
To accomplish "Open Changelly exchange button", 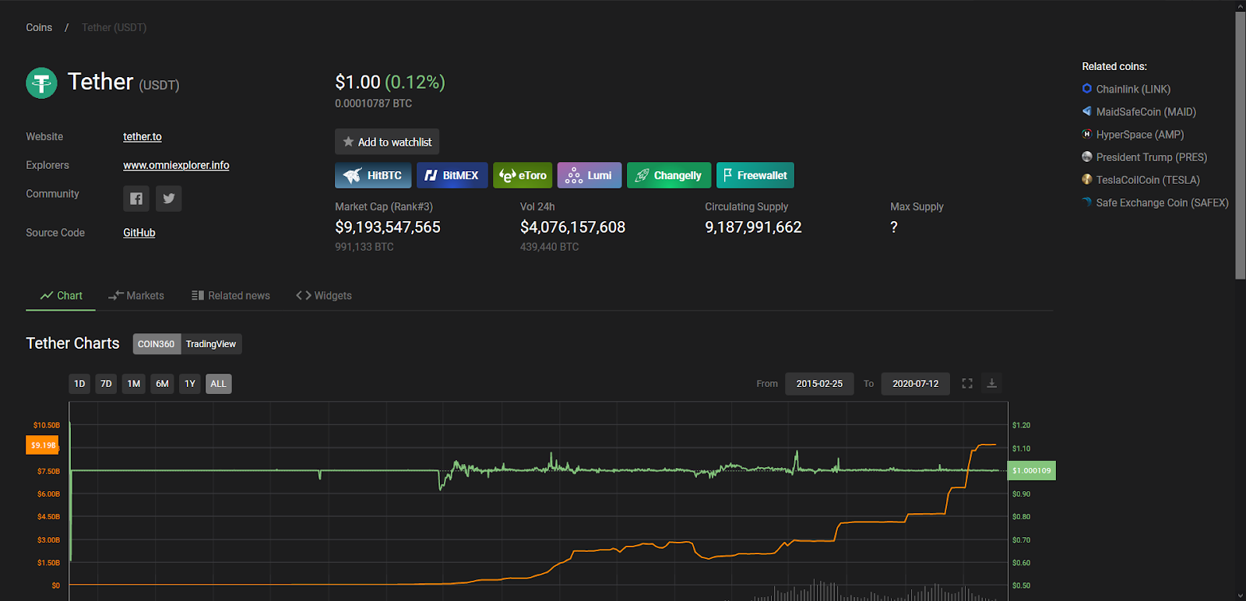I will [669, 175].
